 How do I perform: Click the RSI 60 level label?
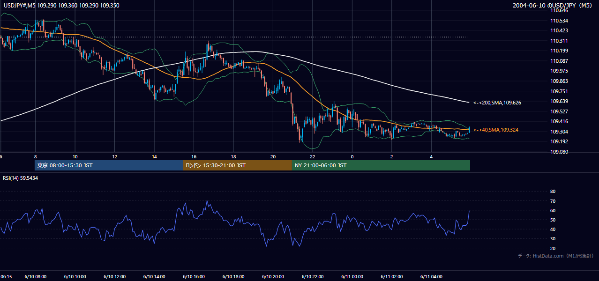tap(553, 210)
